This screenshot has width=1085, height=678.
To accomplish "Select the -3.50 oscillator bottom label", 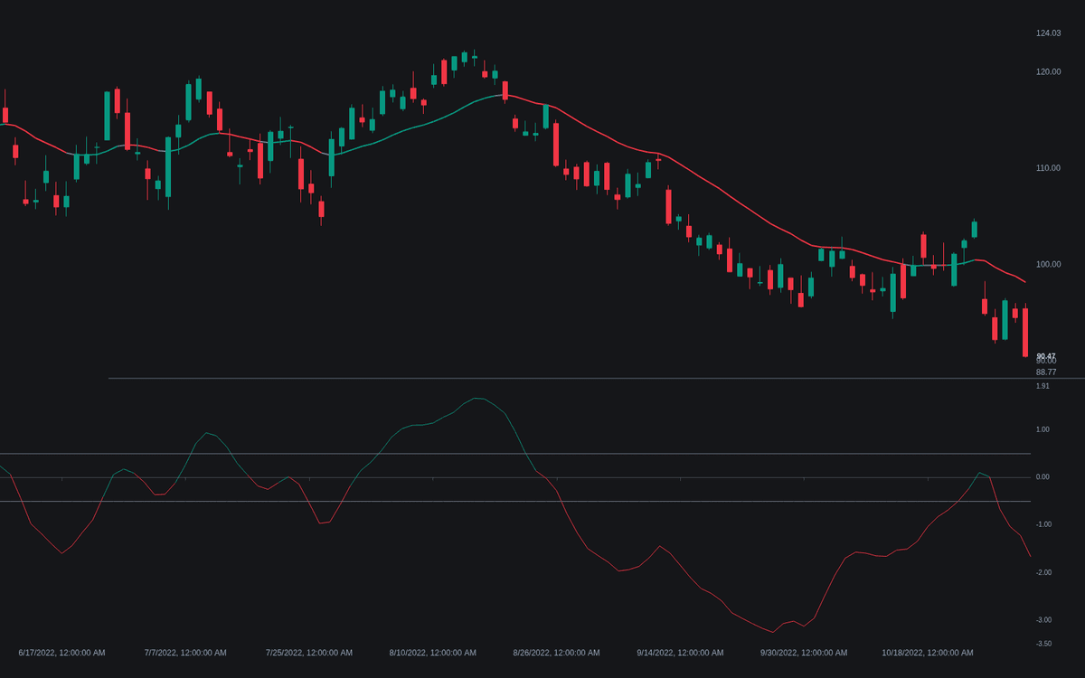I will click(x=1043, y=644).
